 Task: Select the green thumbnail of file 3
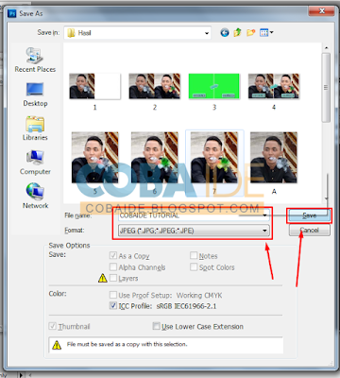pyautogui.click(x=214, y=86)
